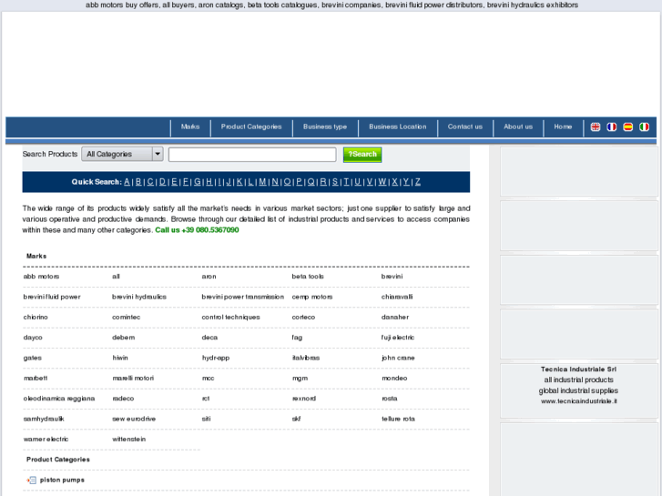Open the Business Location menu item
662x496 pixels.
click(x=398, y=127)
